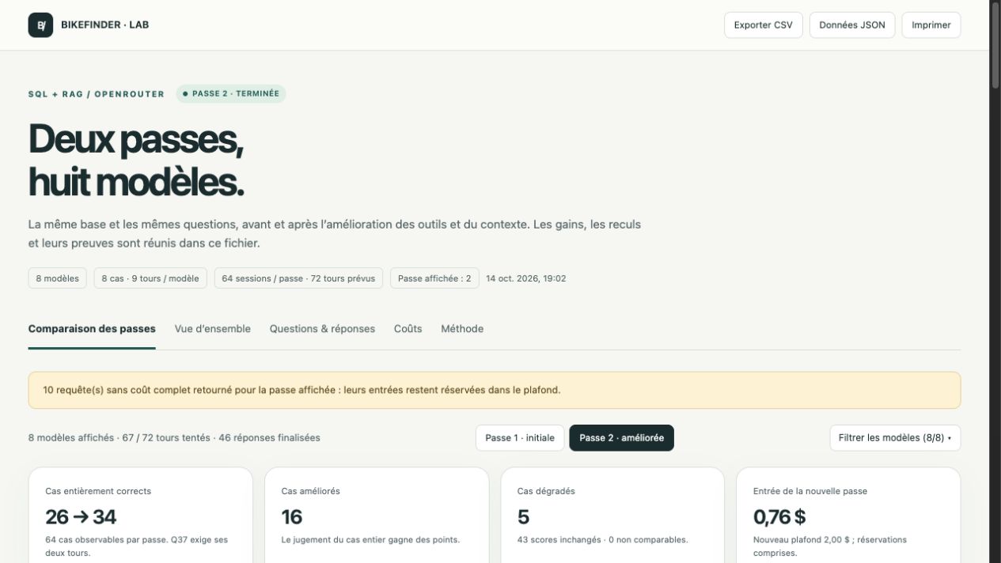
Task: Click the PASSE 2 · TERMINÉE status badge
Action: pos(231,93)
